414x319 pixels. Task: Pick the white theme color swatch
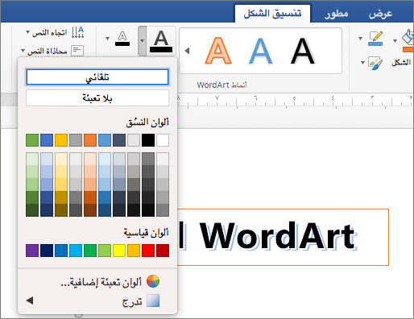pyautogui.click(x=163, y=140)
